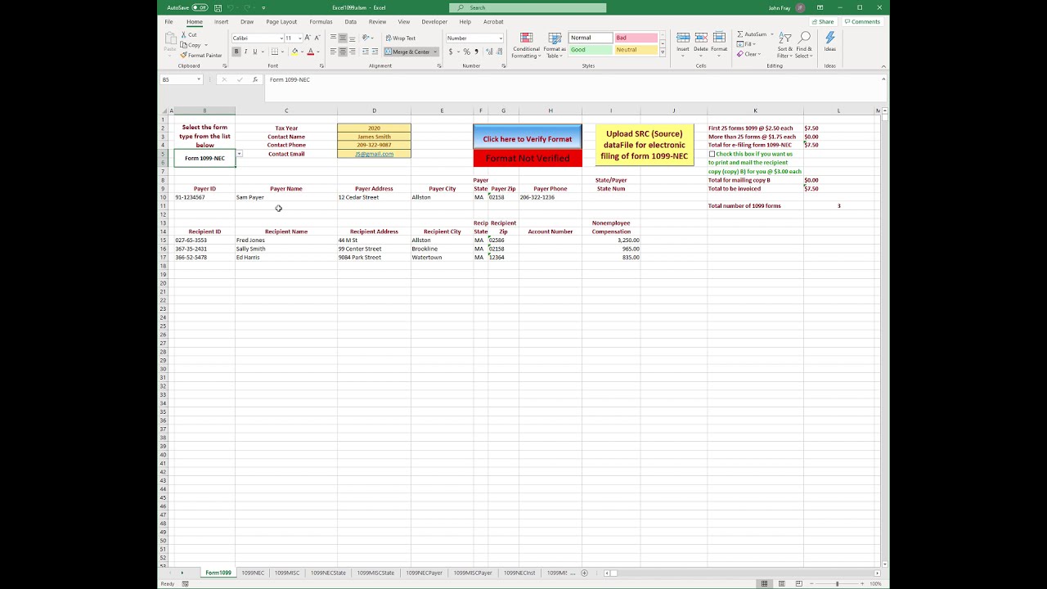
Task: Click the Italic formatting icon
Action: 245,52
